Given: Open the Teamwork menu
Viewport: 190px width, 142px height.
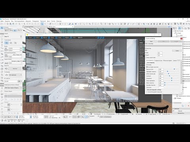Looking at the screenshot, I should tap(43, 21).
